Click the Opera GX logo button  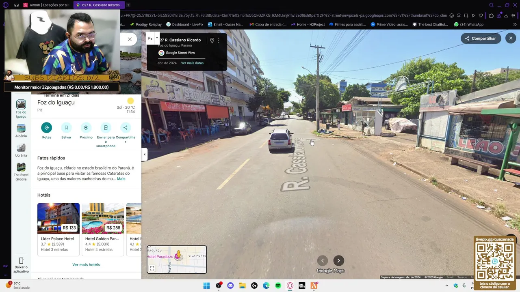click(x=5, y=5)
